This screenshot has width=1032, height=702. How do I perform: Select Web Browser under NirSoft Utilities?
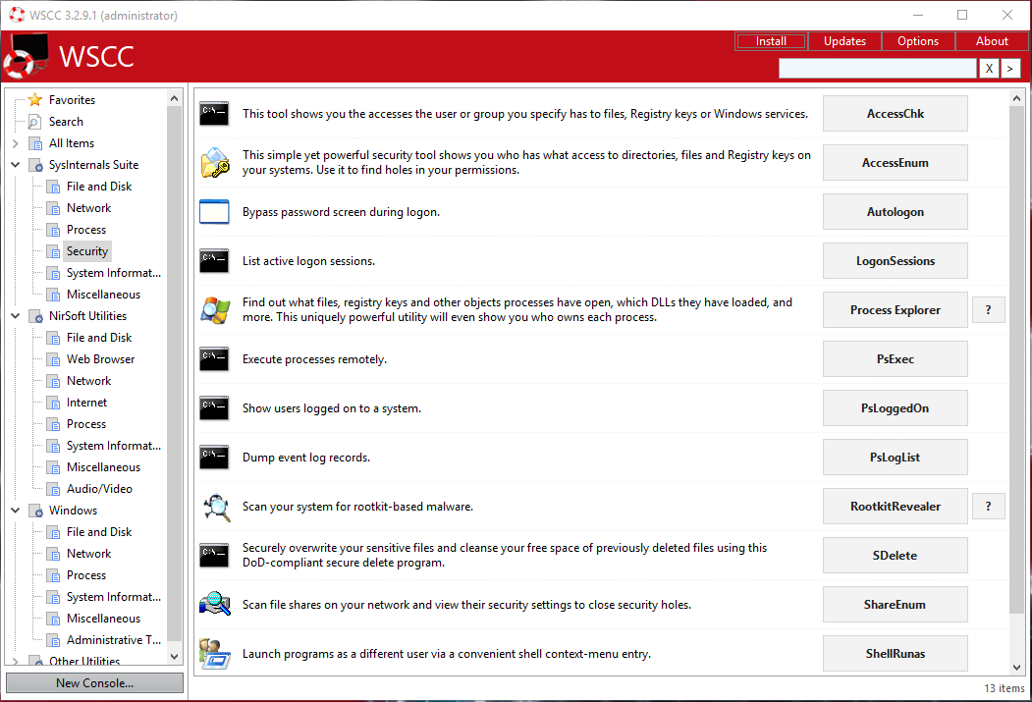101,359
